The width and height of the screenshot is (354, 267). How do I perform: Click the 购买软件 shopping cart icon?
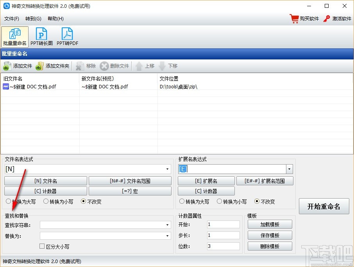[x=294, y=19]
